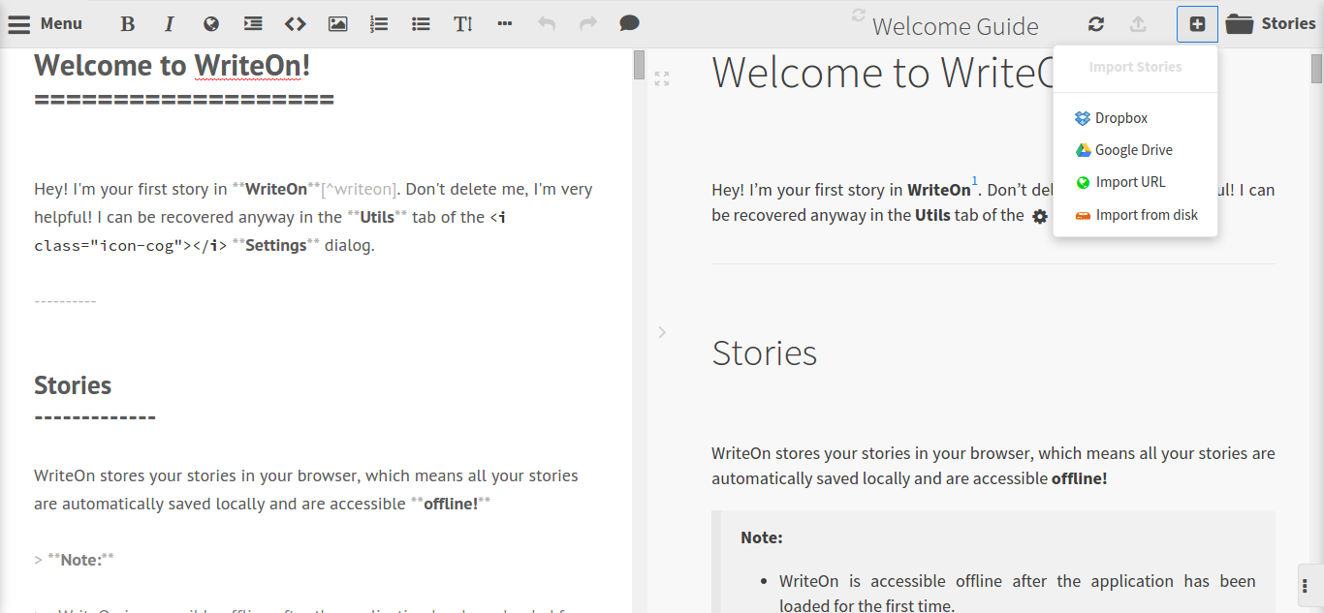
Task: Click the [^writeon] footnote reference in editor
Action: (x=360, y=190)
